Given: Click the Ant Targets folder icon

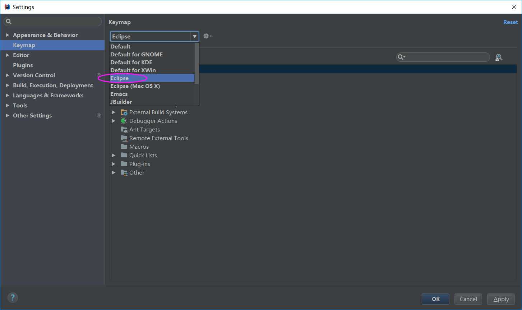Looking at the screenshot, I should coord(124,130).
